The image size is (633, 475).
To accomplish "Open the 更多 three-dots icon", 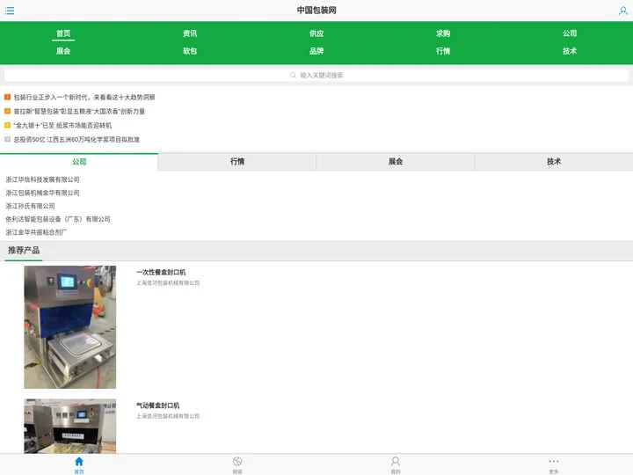I will [x=554, y=461].
